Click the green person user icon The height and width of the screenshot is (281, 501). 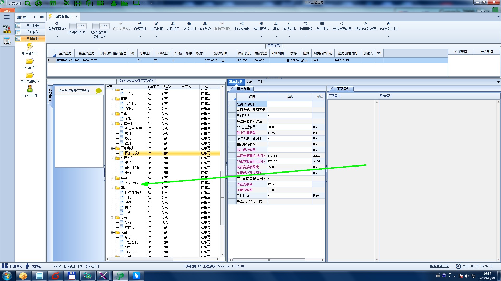[x=114, y=3]
